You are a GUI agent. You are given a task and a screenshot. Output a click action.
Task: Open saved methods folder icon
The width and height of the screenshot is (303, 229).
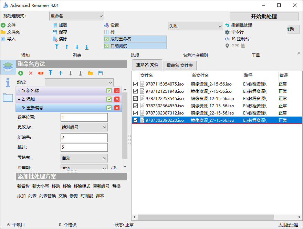(91, 73)
